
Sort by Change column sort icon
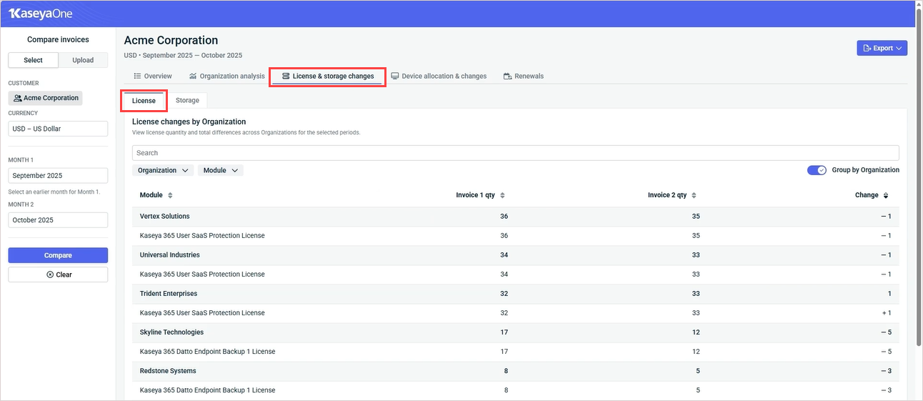[886, 195]
